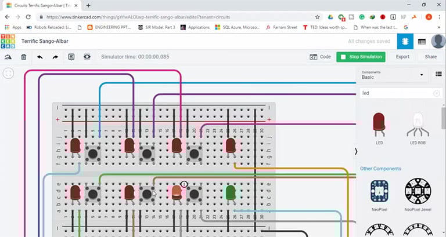This screenshot has width=446, height=237.
Task: Click the delete trash can icon
Action: point(24,57)
